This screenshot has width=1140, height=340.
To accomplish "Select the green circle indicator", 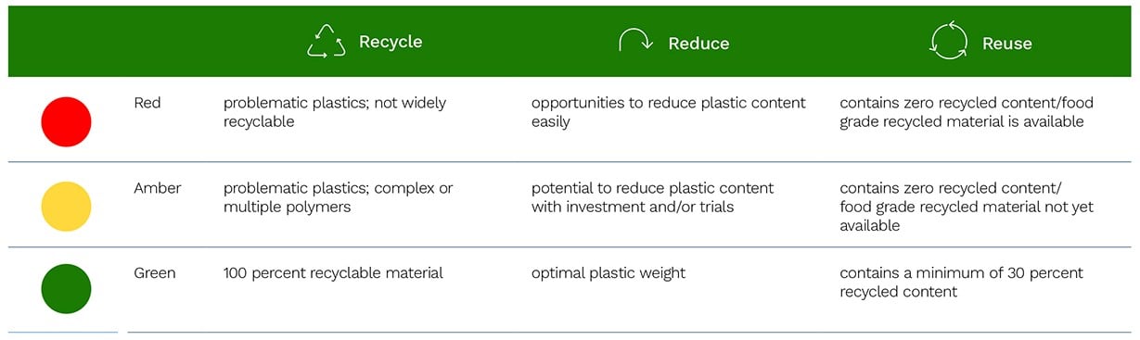I will click(x=66, y=288).
